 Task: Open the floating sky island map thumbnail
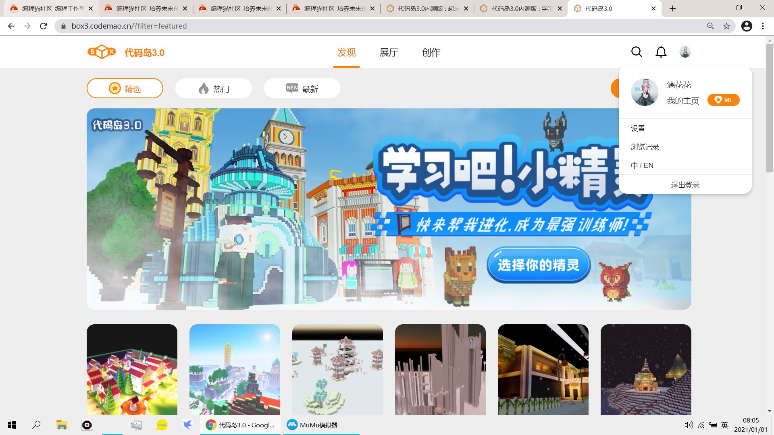point(235,369)
